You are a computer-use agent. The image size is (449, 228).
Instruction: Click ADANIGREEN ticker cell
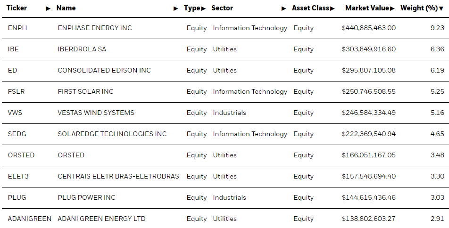(x=30, y=219)
